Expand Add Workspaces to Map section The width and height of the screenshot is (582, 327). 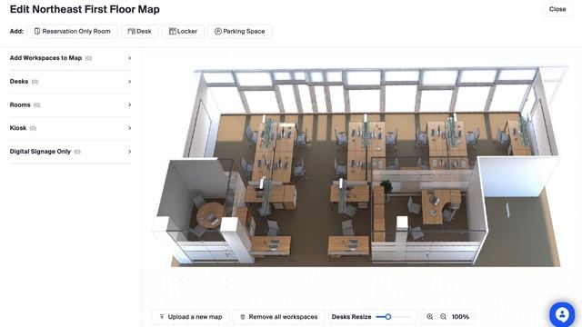click(70, 58)
